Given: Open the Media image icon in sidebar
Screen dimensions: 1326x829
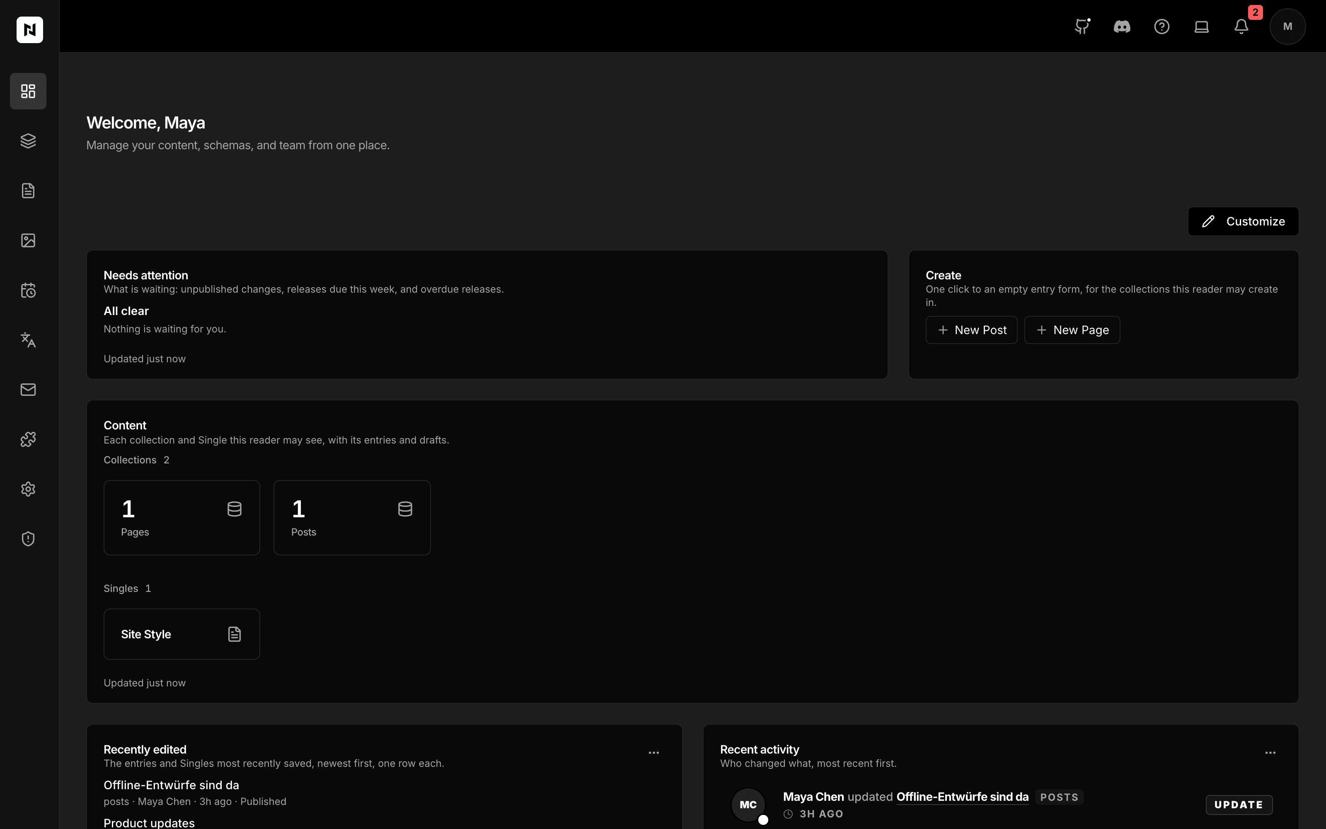Looking at the screenshot, I should point(28,240).
